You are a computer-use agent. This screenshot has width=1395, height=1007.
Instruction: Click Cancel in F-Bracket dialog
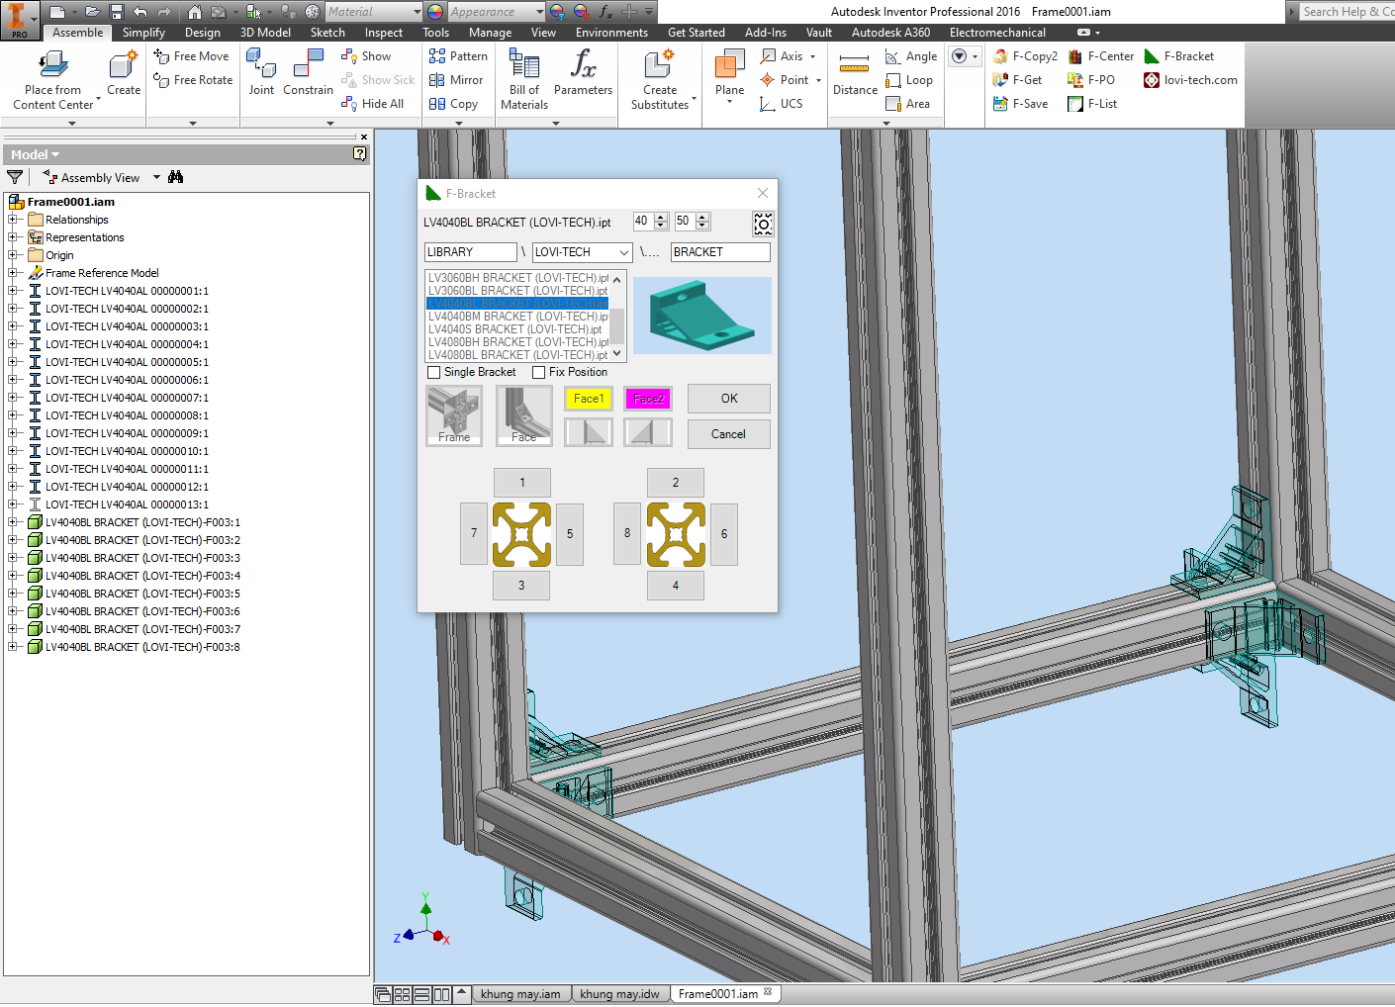[x=729, y=434]
